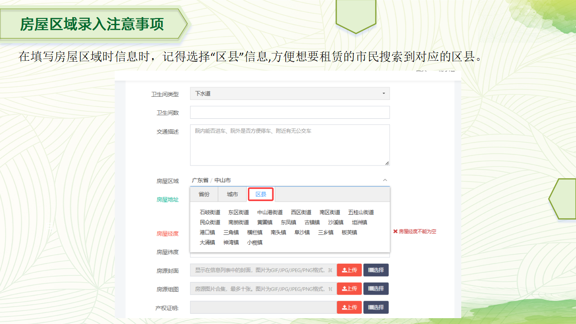Click the 交通描述 textarea resize handle
This screenshot has height=324, width=576.
[387, 163]
